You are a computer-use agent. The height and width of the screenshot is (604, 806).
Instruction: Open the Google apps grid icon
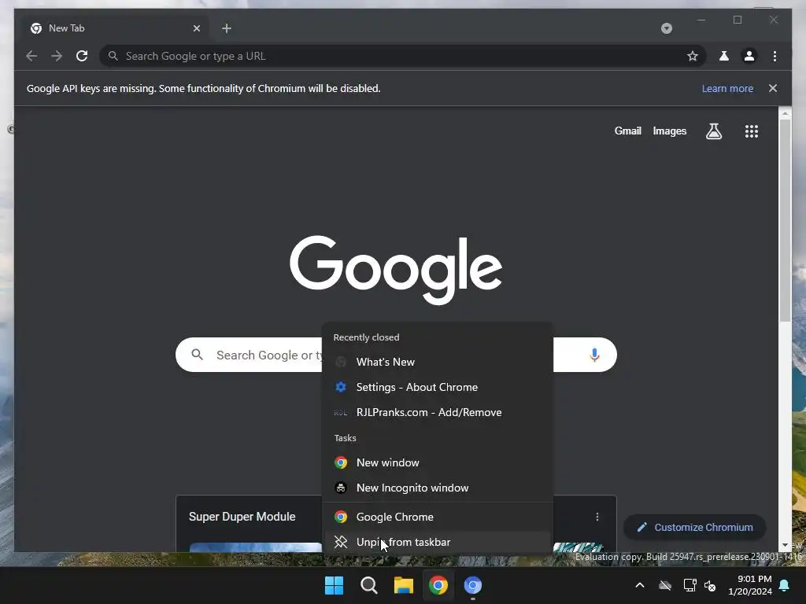point(752,131)
